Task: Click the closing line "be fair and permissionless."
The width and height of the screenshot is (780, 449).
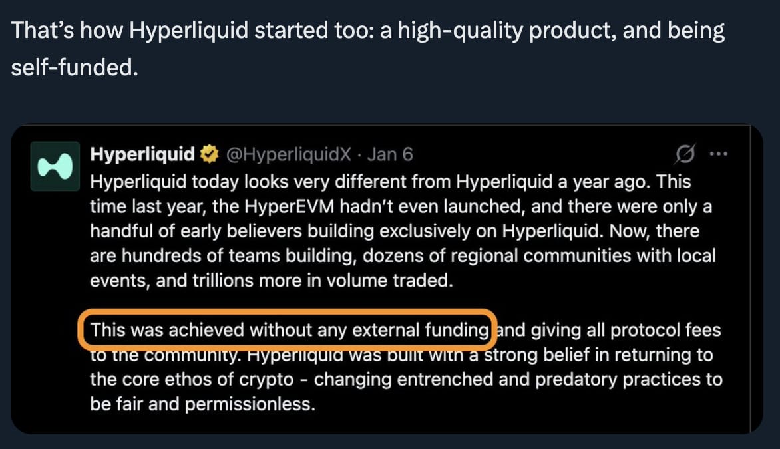Action: pos(202,404)
